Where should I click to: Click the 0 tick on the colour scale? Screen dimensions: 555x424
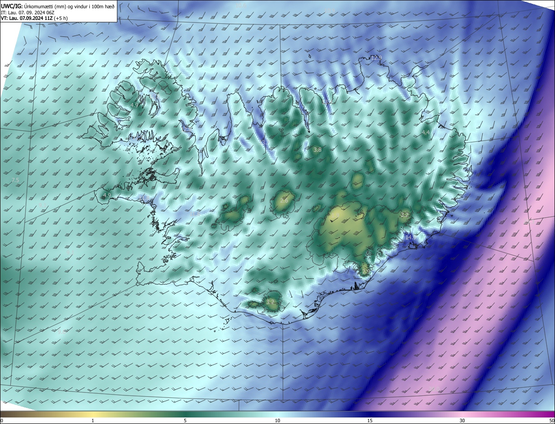click(x=1, y=421)
